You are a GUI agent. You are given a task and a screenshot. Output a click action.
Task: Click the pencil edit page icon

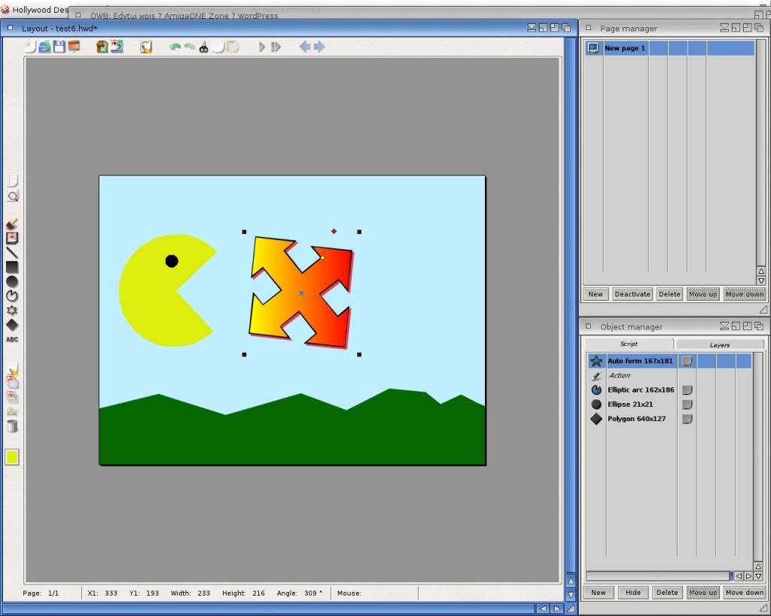pyautogui.click(x=12, y=369)
